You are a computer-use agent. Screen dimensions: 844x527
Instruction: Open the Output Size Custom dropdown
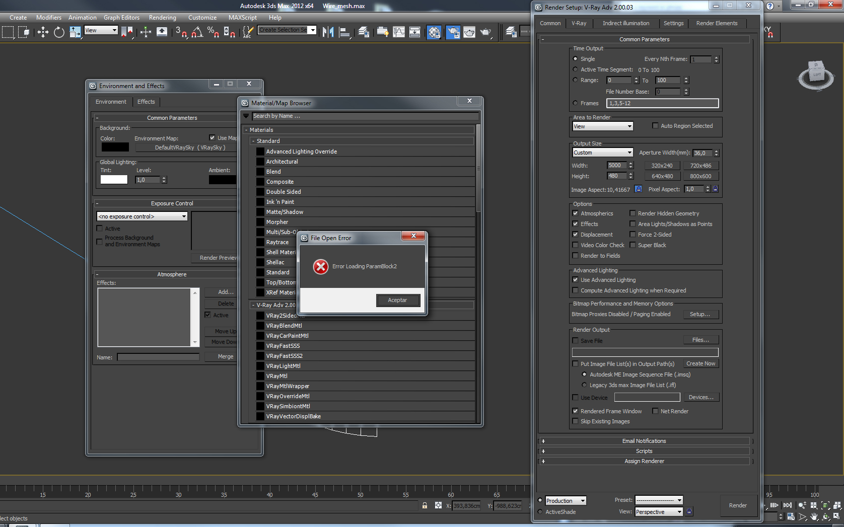coord(603,153)
